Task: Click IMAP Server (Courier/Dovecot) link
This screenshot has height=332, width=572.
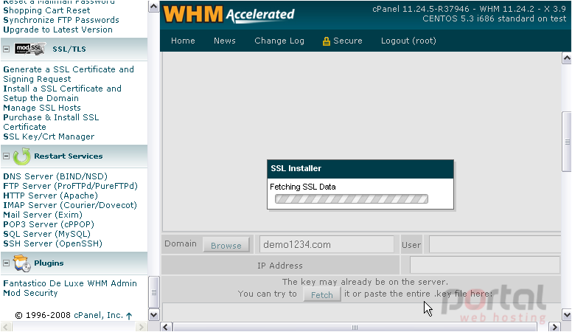Action: pyautogui.click(x=70, y=205)
